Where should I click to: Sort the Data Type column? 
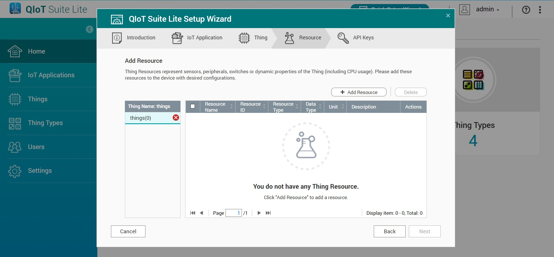(320, 107)
